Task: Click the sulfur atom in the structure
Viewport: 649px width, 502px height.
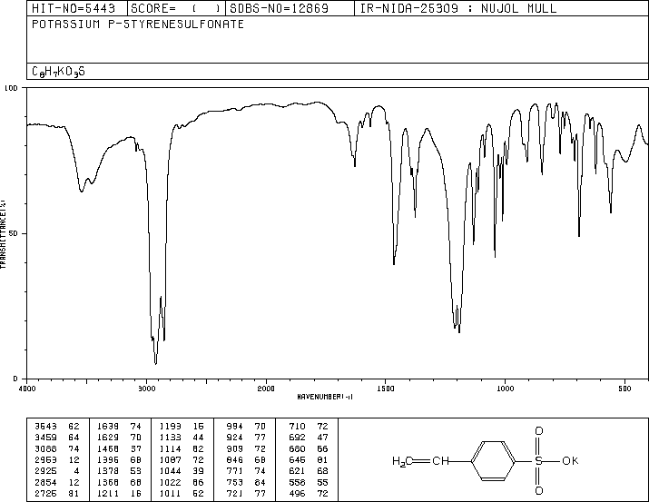Action: 538,460
